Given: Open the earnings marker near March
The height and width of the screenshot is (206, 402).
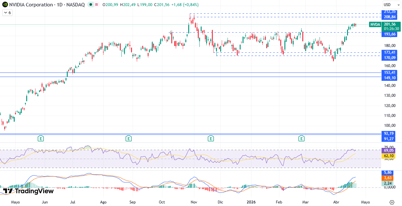Looking at the screenshot, I should pyautogui.click(x=301, y=138).
